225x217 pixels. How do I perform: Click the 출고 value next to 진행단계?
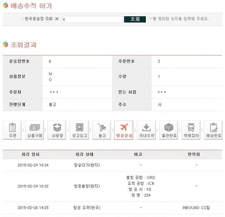tap(52, 104)
